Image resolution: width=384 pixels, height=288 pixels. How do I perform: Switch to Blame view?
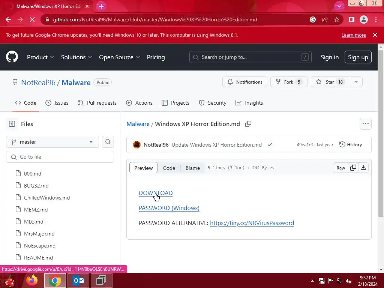[x=192, y=168]
